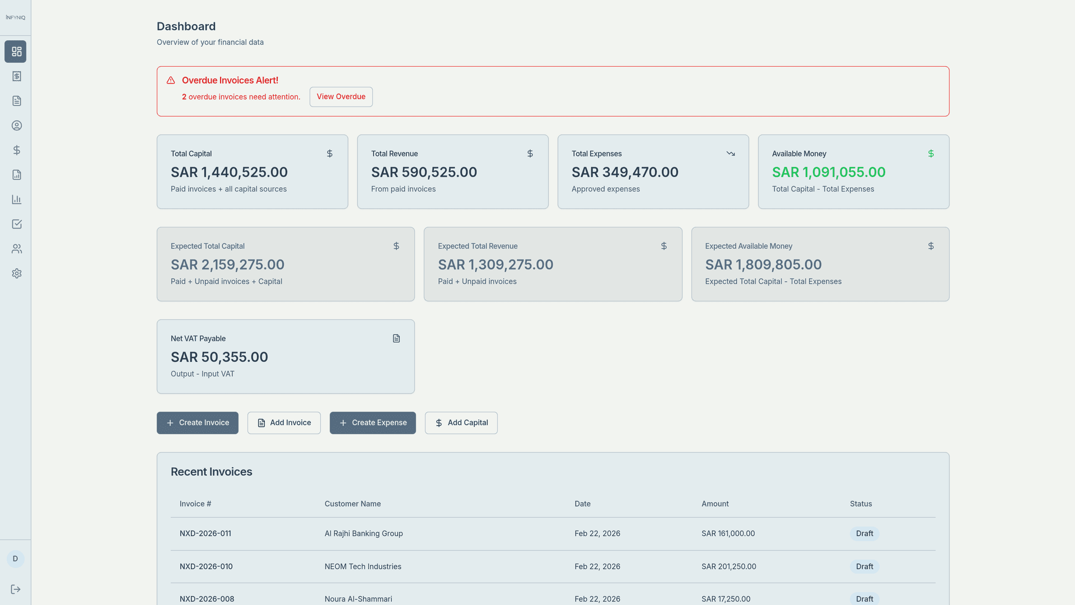Click the View Overdue button
This screenshot has width=1075, height=605.
pyautogui.click(x=340, y=96)
